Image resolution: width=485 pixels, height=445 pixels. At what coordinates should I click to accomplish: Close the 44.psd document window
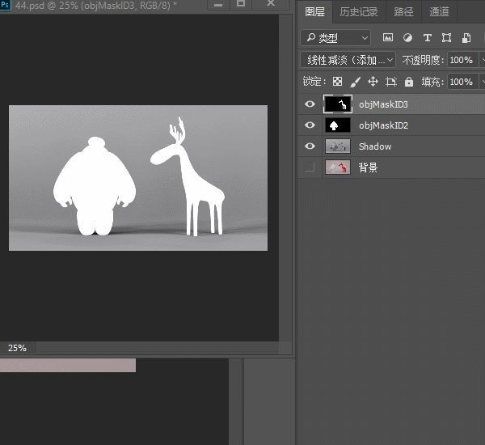[x=271, y=4]
